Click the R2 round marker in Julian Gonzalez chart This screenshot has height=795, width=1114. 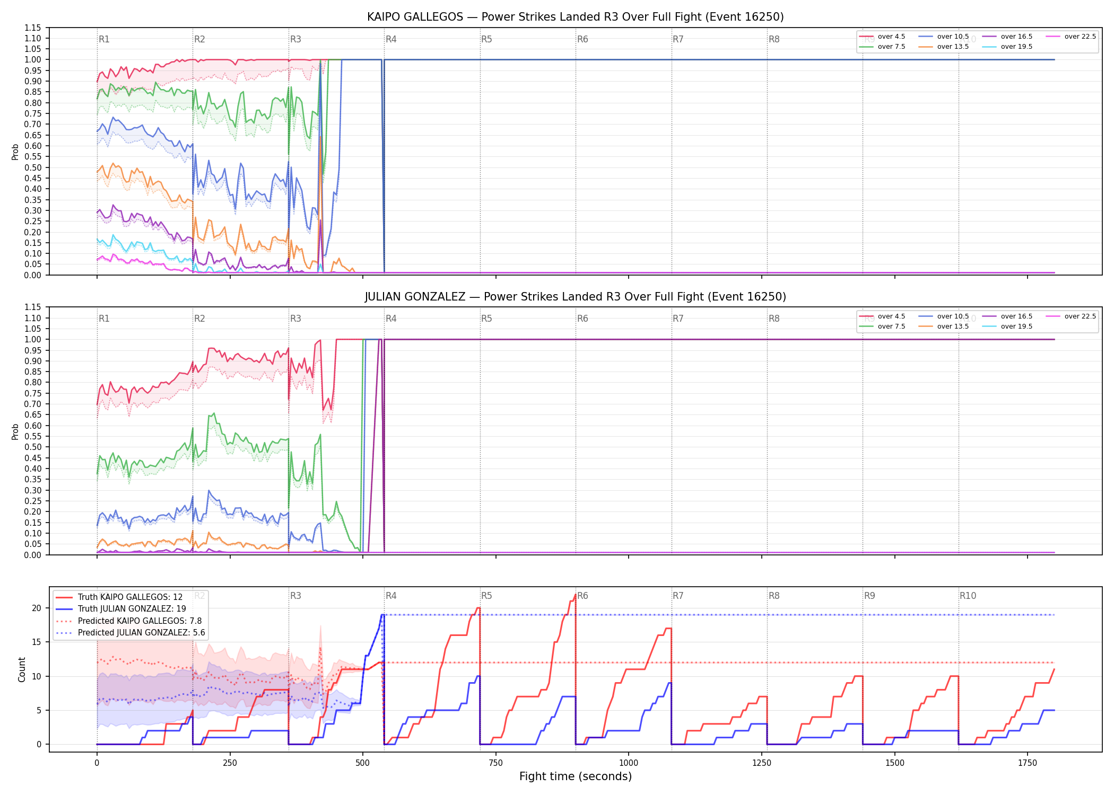199,319
